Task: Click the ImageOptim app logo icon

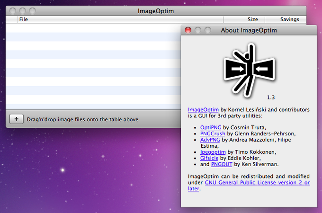Action: (249, 70)
